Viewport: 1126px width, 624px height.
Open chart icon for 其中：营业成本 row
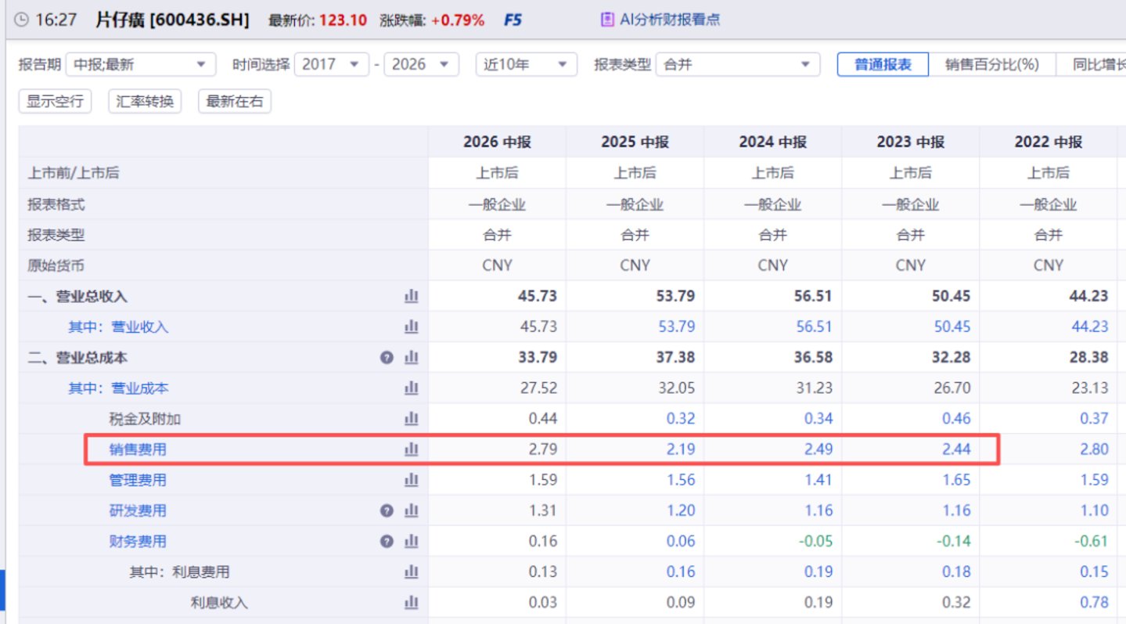[x=412, y=388]
